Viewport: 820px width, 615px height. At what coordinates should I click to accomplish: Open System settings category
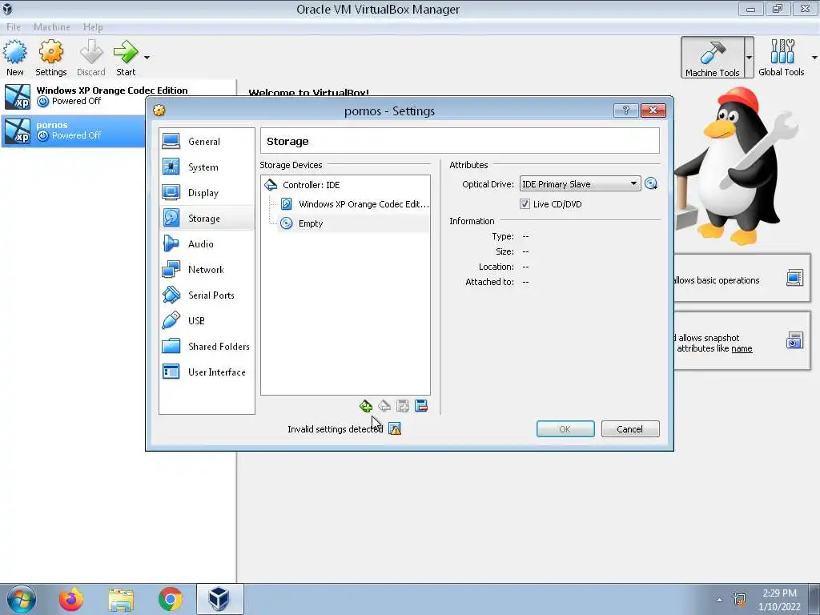(207, 167)
